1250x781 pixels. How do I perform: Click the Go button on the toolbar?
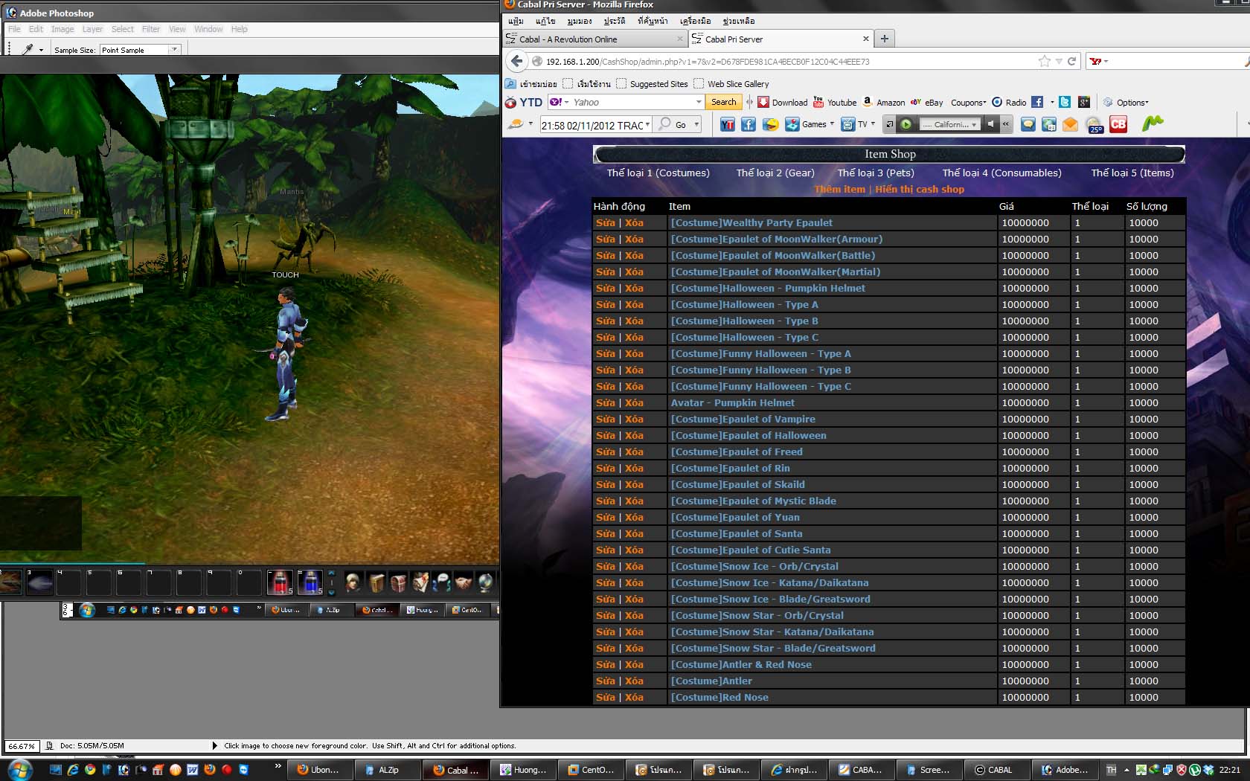click(674, 124)
